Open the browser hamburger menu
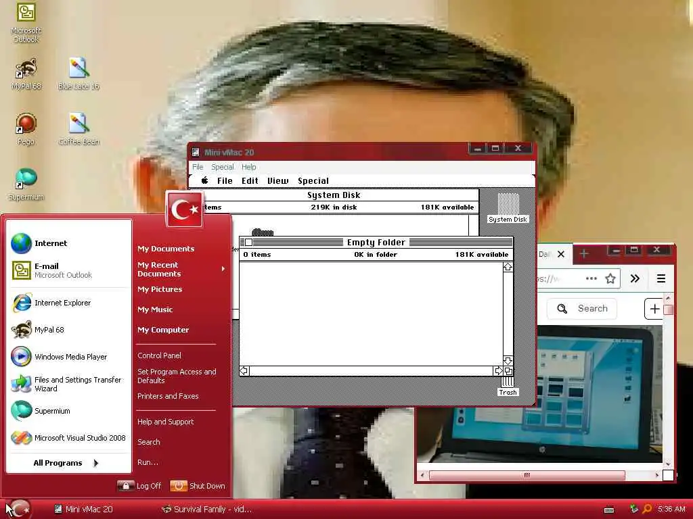 661,278
